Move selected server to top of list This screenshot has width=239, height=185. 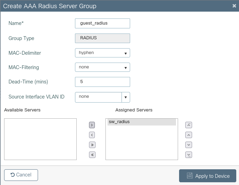[x=188, y=125]
